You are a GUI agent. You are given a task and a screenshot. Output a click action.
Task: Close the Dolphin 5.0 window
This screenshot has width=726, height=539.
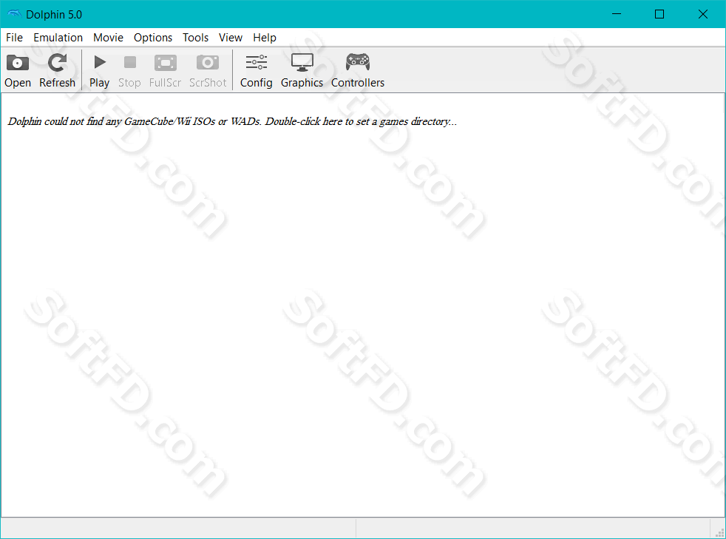[x=703, y=14]
